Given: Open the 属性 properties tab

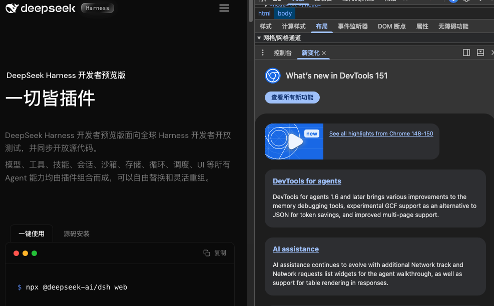Looking at the screenshot, I should 422,26.
